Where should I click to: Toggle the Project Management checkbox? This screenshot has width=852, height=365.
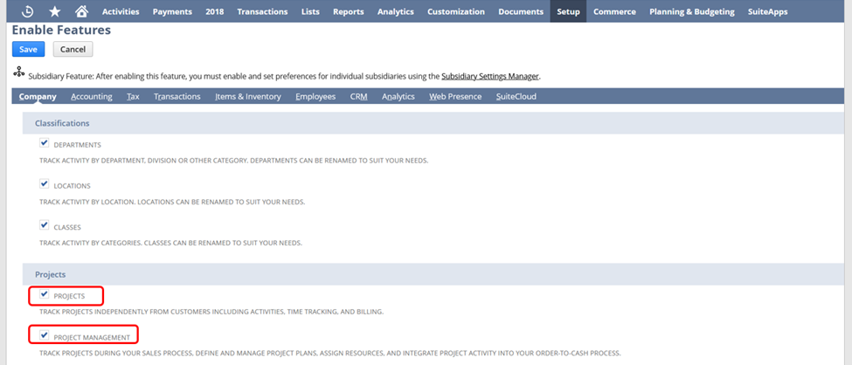point(45,335)
